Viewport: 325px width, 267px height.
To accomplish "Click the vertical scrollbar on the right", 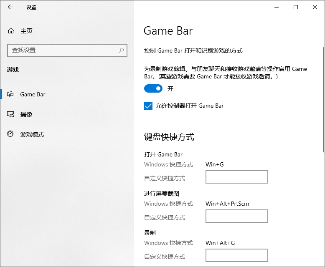I will (323, 99).
